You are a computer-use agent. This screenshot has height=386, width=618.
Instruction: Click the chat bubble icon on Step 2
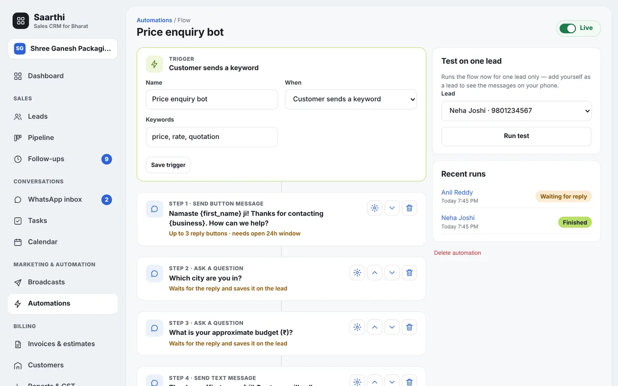tap(154, 274)
